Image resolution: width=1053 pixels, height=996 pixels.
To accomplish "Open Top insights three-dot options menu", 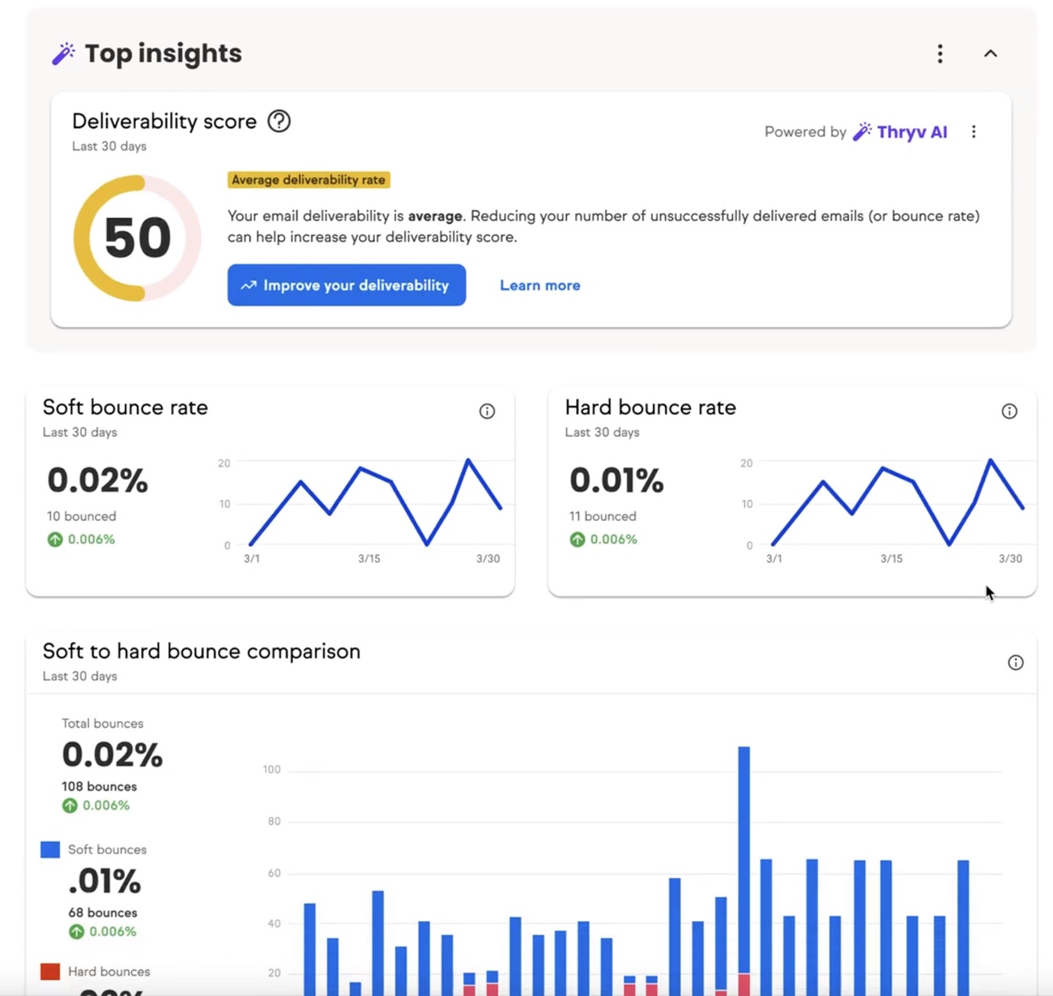I will click(940, 53).
